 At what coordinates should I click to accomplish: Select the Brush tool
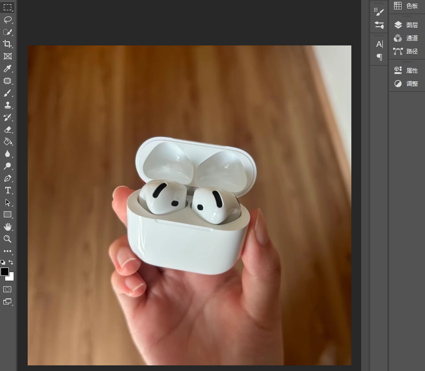[8, 93]
